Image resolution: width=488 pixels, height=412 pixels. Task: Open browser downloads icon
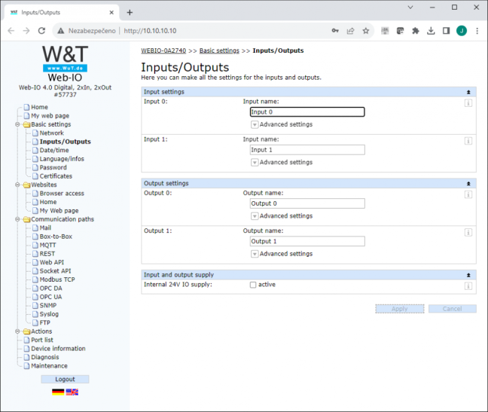(x=431, y=31)
